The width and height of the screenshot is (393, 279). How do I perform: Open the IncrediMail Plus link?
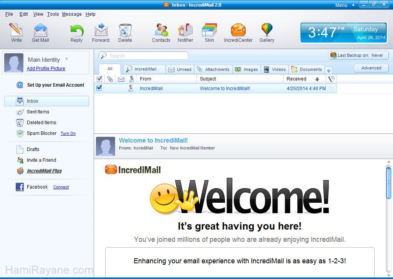[x=45, y=171]
